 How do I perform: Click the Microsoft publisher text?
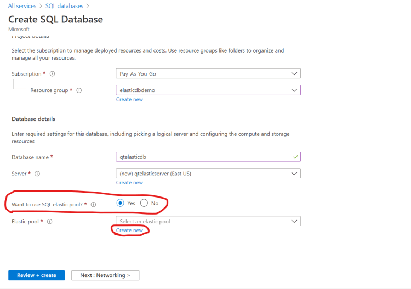[x=19, y=29]
